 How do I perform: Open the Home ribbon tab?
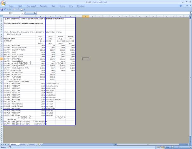(11, 6)
